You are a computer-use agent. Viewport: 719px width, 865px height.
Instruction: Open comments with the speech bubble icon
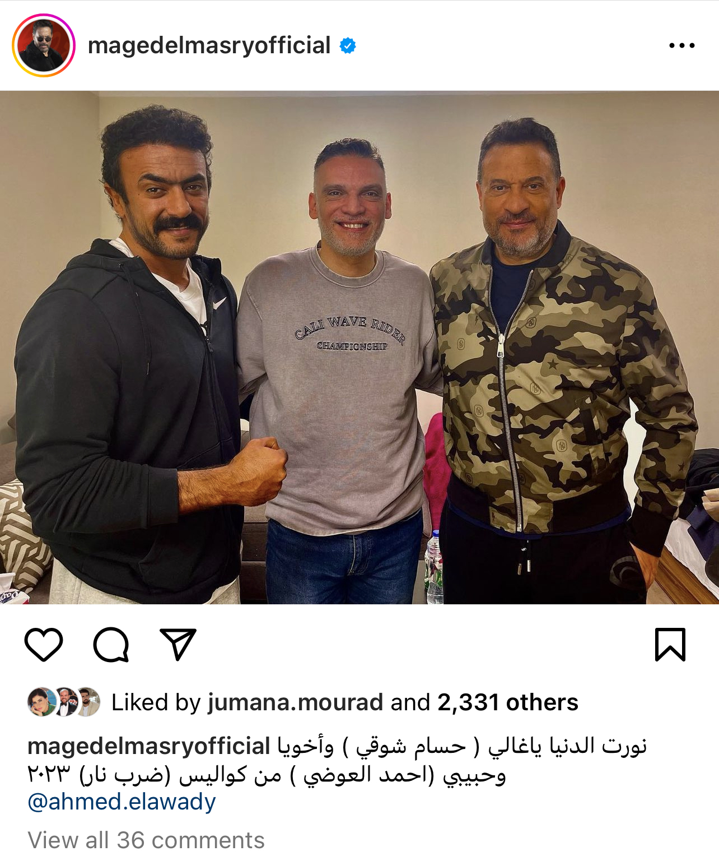[x=111, y=645]
